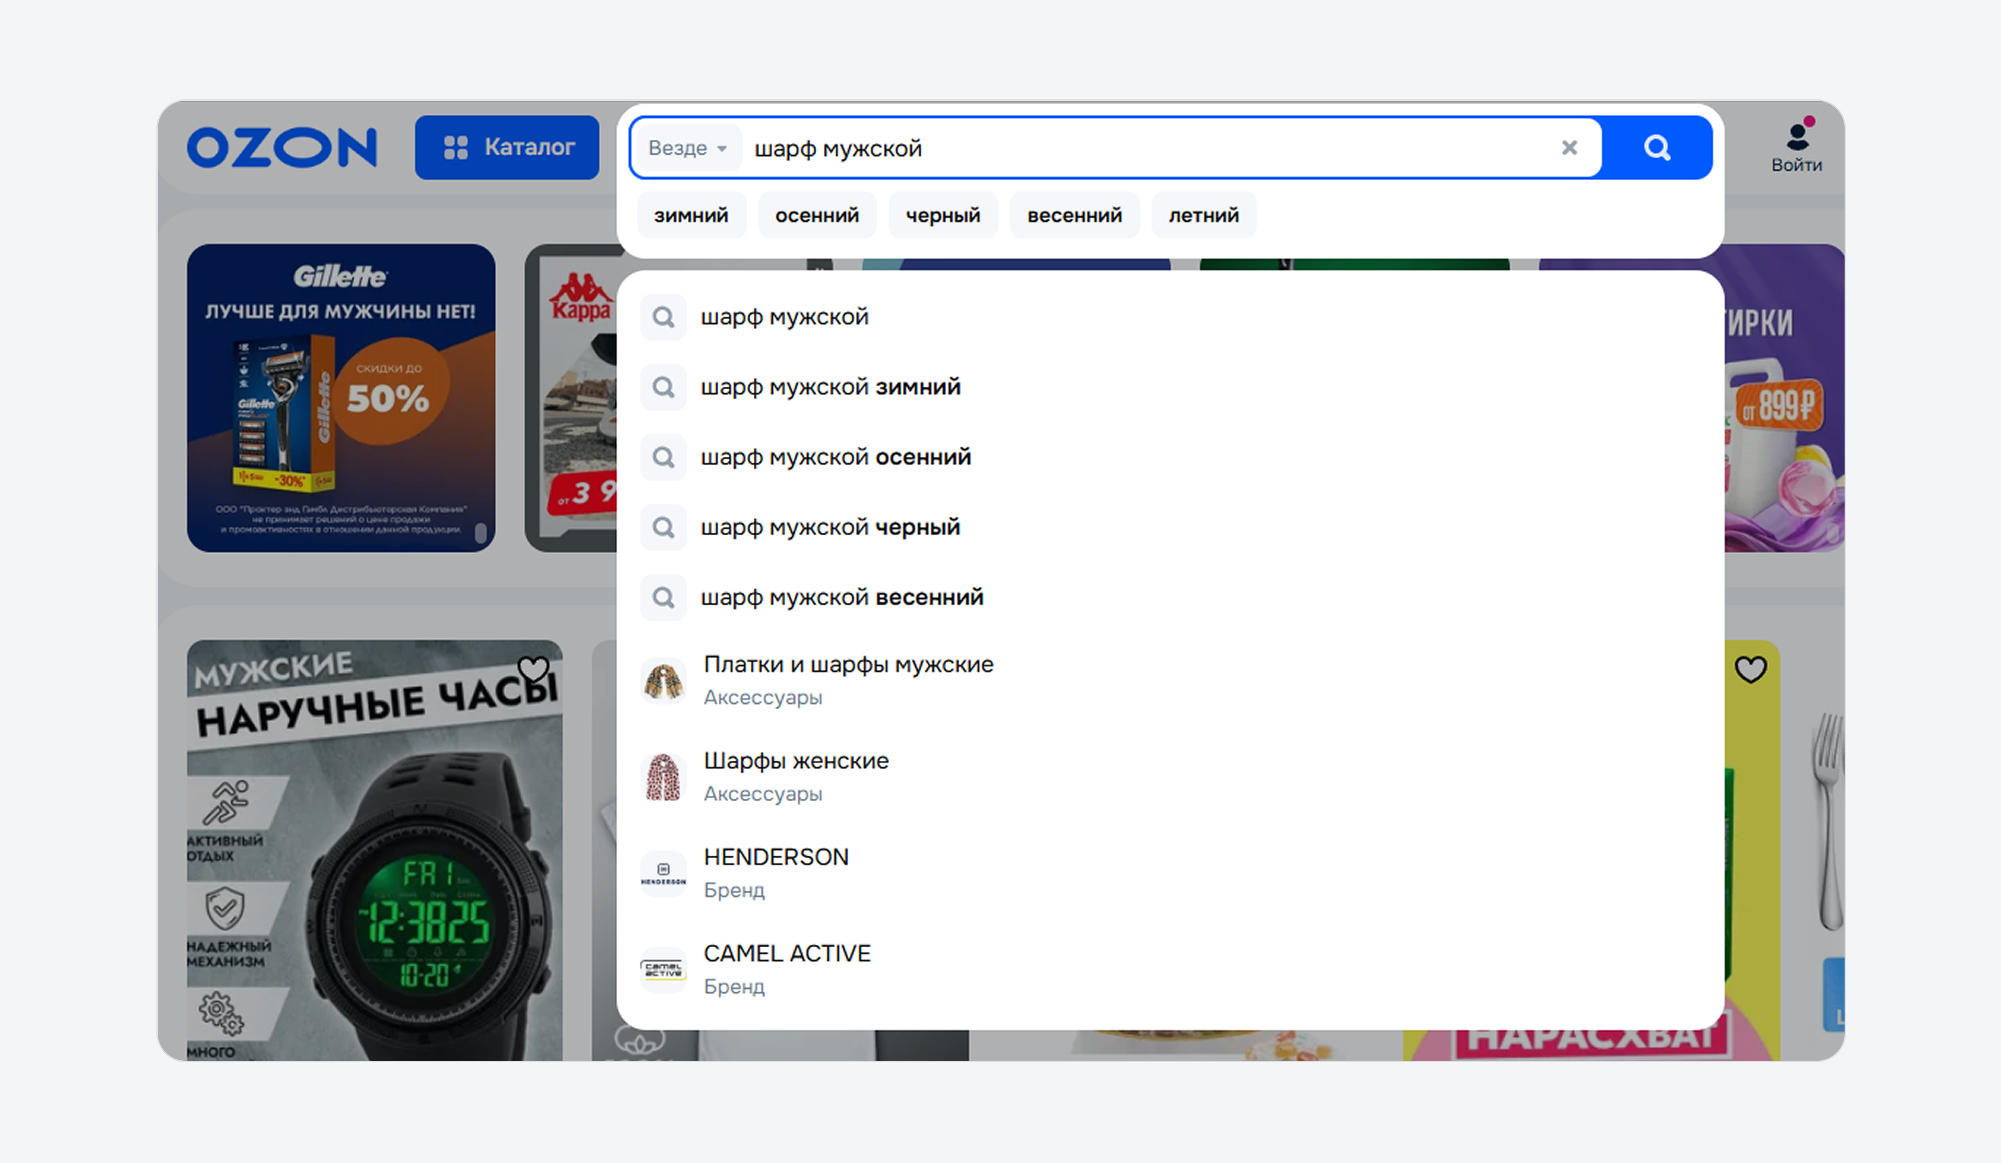The image size is (2001, 1163).
Task: Open the Мужские наручные часы product card
Action: tap(375, 850)
